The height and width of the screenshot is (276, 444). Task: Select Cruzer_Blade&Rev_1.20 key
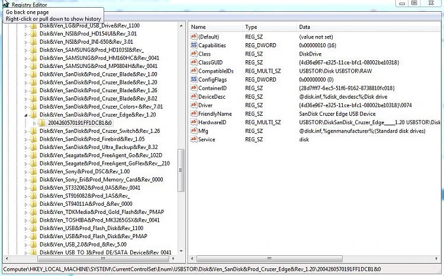98,83
